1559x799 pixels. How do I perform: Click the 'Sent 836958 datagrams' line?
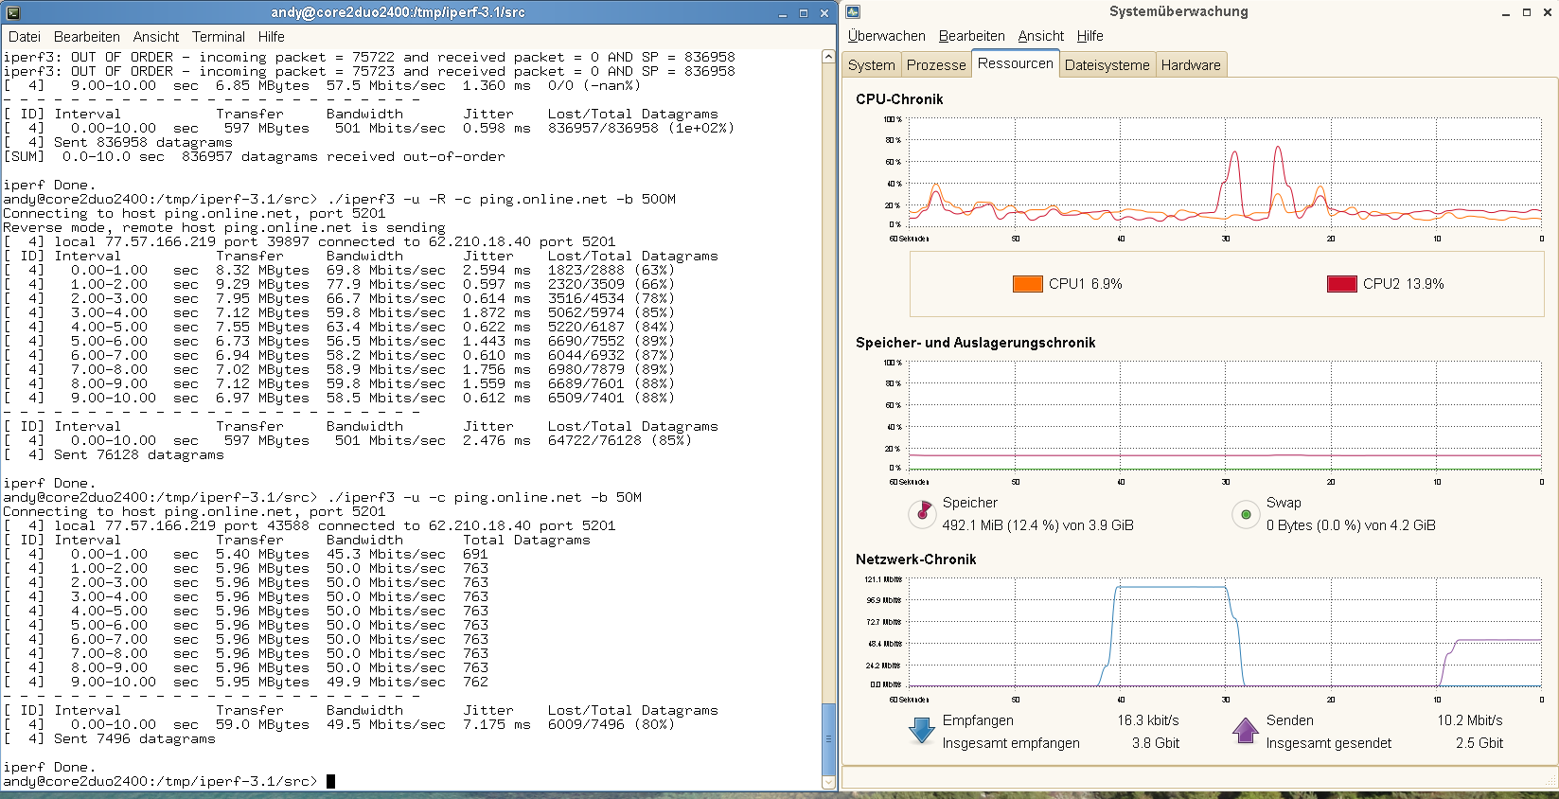point(143,142)
